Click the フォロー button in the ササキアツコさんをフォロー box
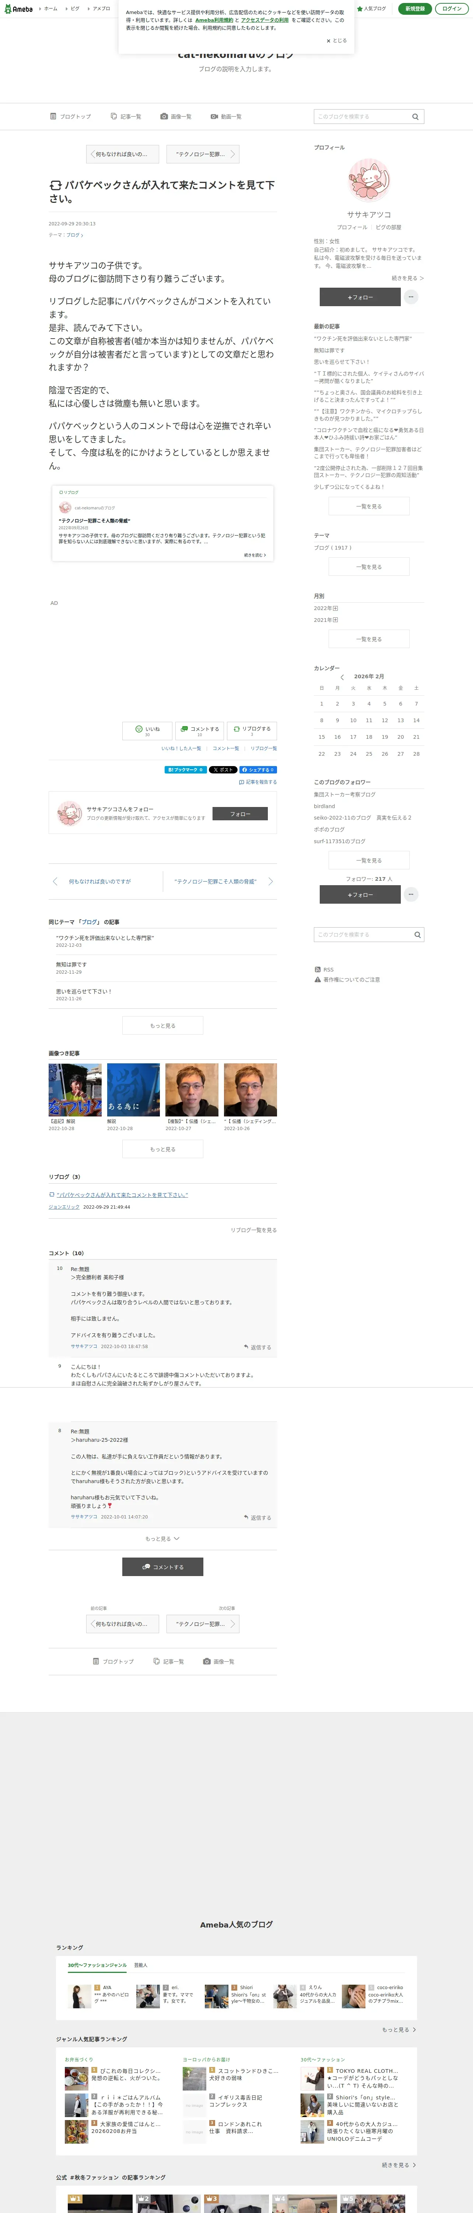Screen dimensions: 473x2213 pos(240,814)
